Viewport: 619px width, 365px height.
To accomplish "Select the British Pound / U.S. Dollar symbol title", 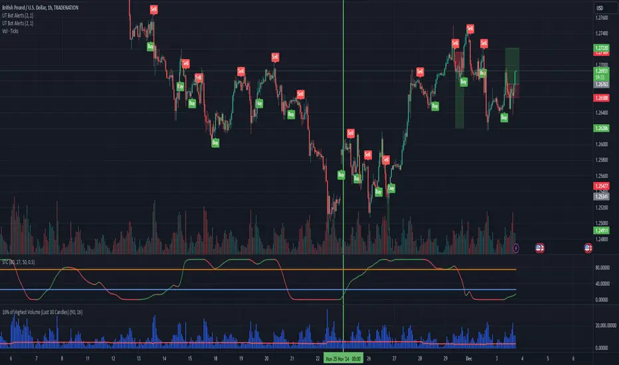I will tap(41, 7).
